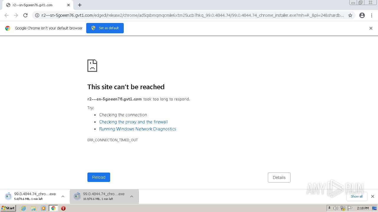The height and width of the screenshot is (212, 378).
Task: Click the Show desktop button
Action: 374,208
